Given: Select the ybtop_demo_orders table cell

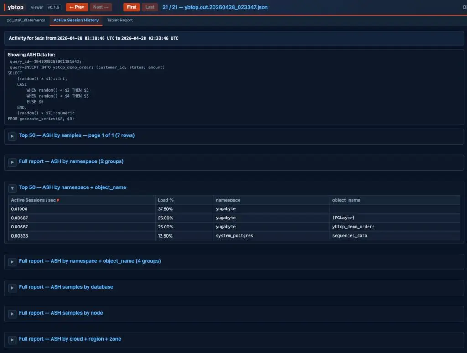Looking at the screenshot, I should pos(353,227).
